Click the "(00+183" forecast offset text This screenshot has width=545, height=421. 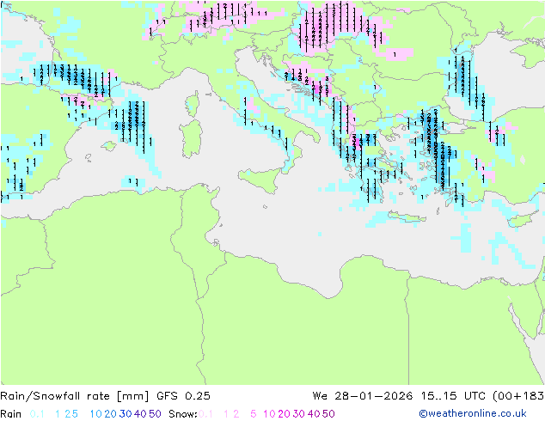(518, 396)
